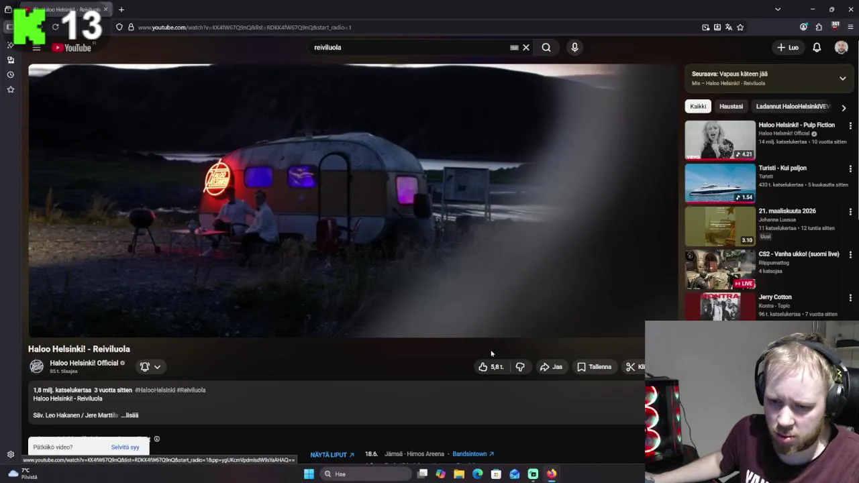Open the Jerry Cotton video title
859x483 pixels.
pos(775,297)
